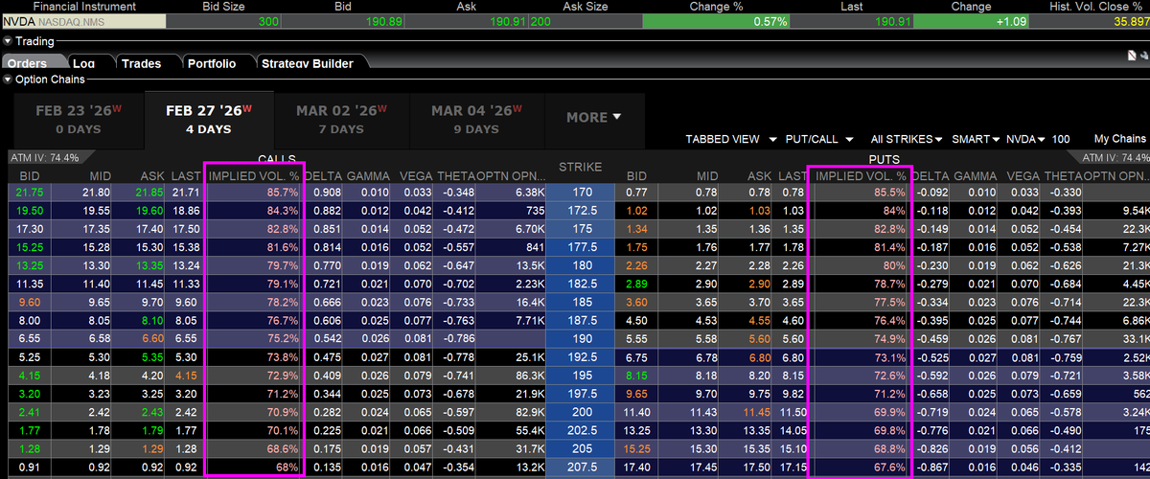Click call open interest 86.3K at strike 195

coord(527,375)
